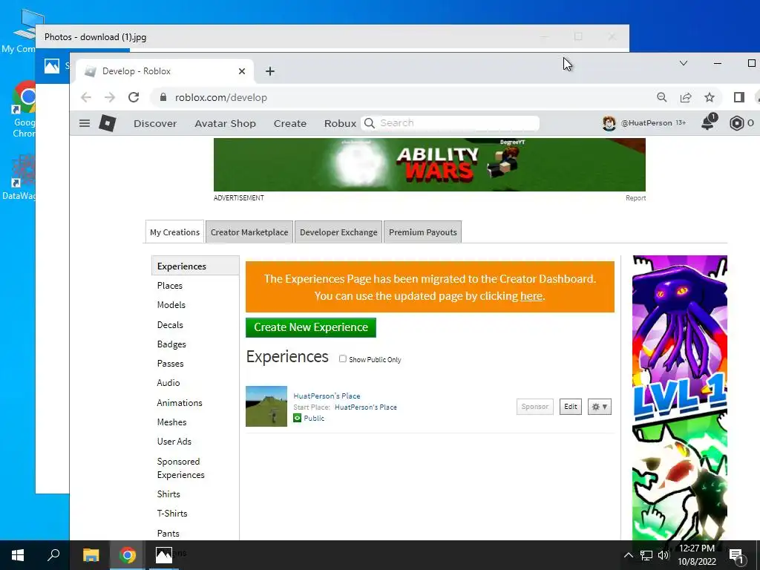Image resolution: width=760 pixels, height=570 pixels.
Task: Click Chrome icon in taskbar
Action: point(128,555)
